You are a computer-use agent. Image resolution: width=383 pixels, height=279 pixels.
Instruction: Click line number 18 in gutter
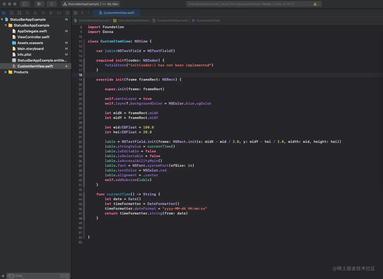[80, 75]
